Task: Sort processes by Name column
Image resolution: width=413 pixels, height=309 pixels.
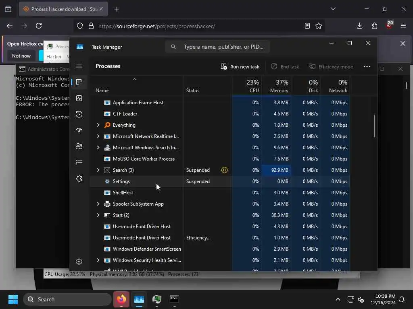Action: tap(136, 86)
